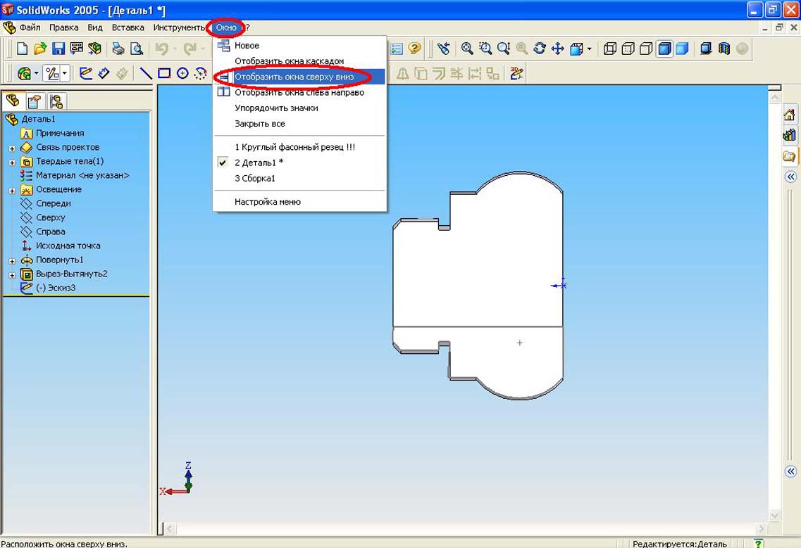The height and width of the screenshot is (548, 801).
Task: Open the Вставка menu
Action: 128,27
